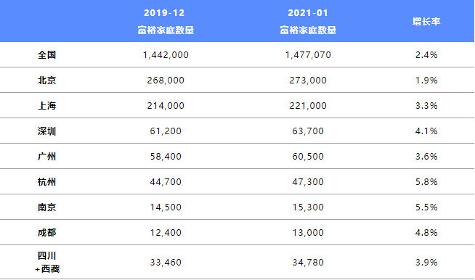
Task: Select the 广州 row label
Action: [x=46, y=157]
